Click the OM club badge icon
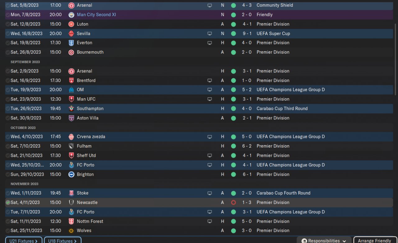 71,90
